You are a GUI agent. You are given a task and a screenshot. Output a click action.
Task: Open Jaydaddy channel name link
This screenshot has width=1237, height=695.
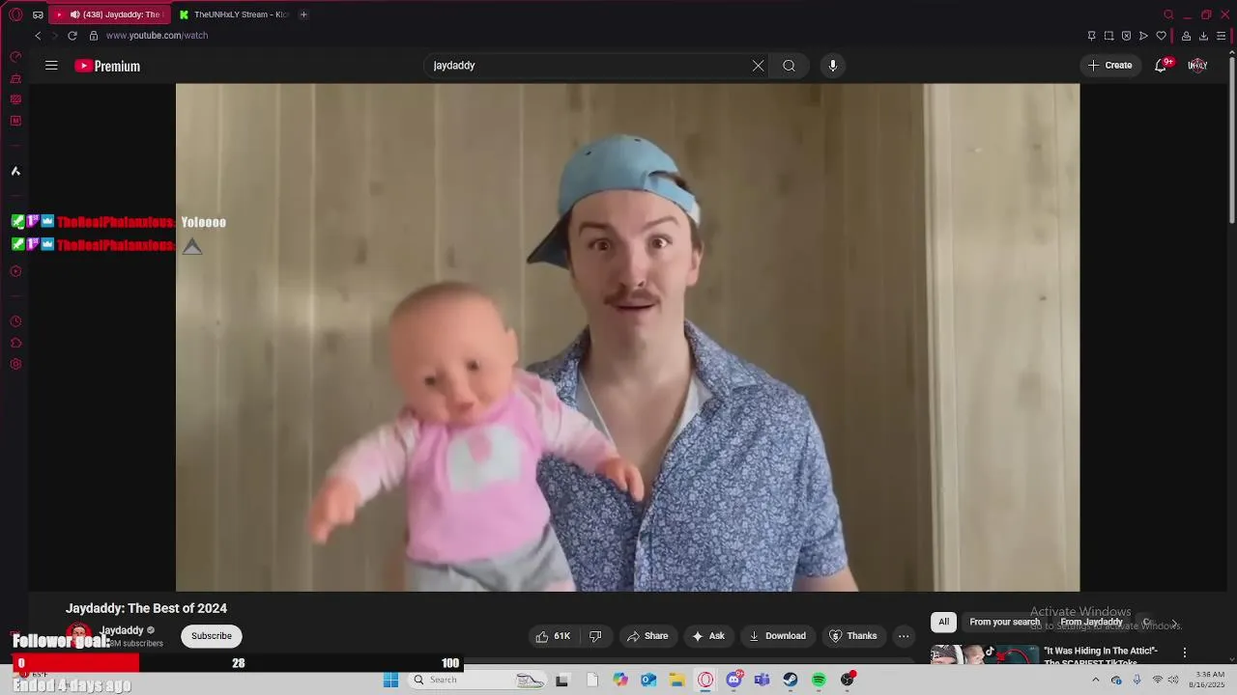[122, 630]
